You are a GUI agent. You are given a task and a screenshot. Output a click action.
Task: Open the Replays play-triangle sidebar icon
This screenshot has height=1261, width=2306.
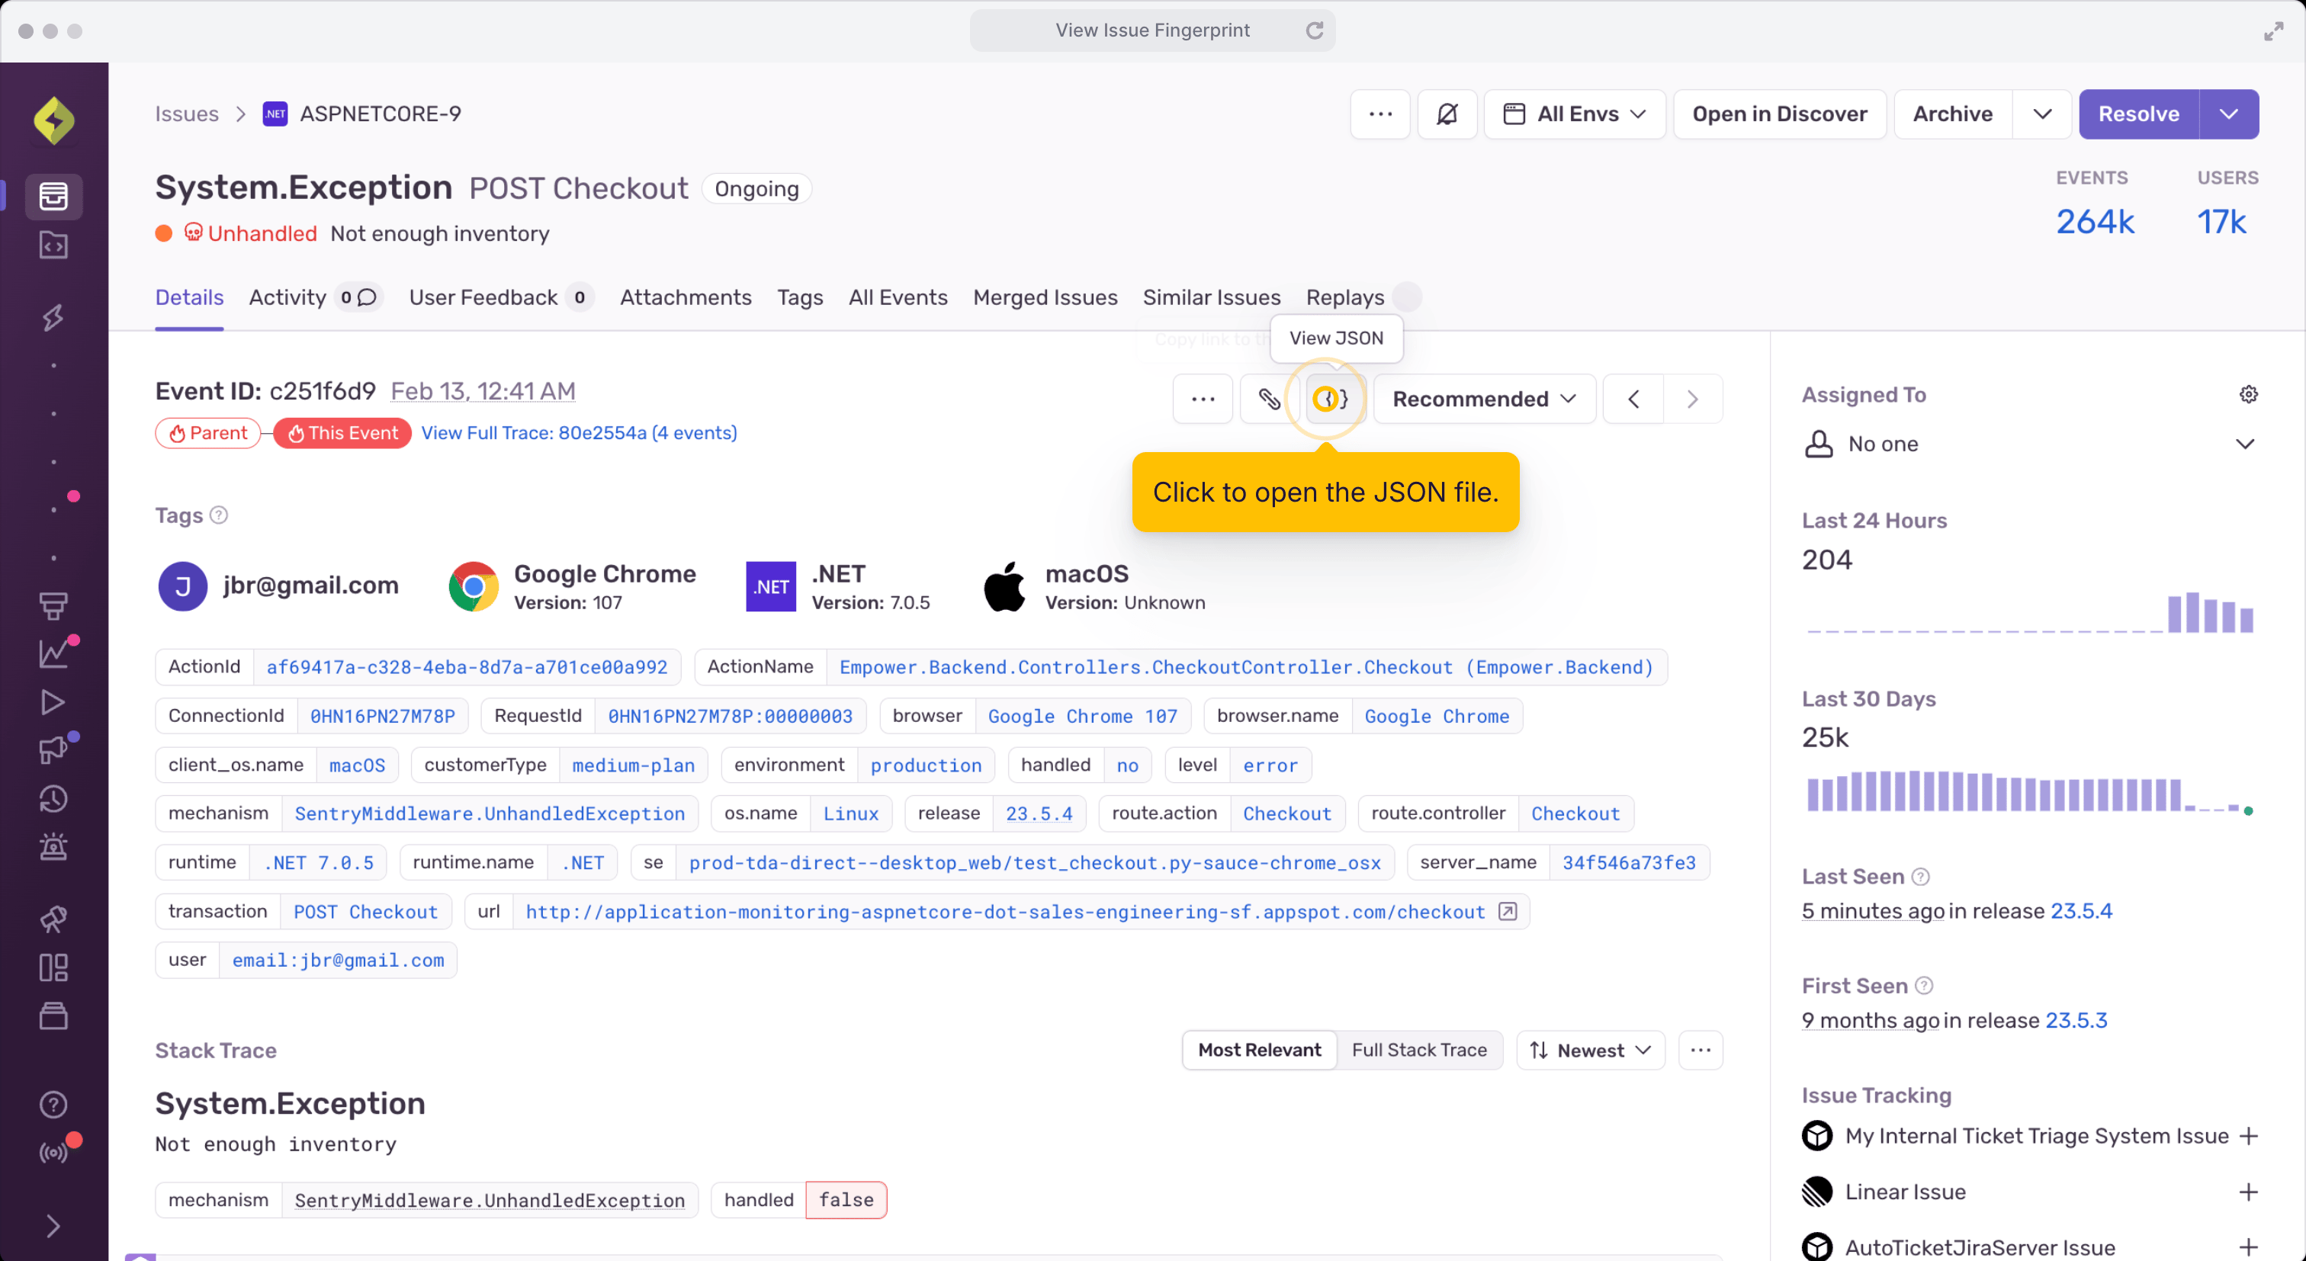(53, 702)
